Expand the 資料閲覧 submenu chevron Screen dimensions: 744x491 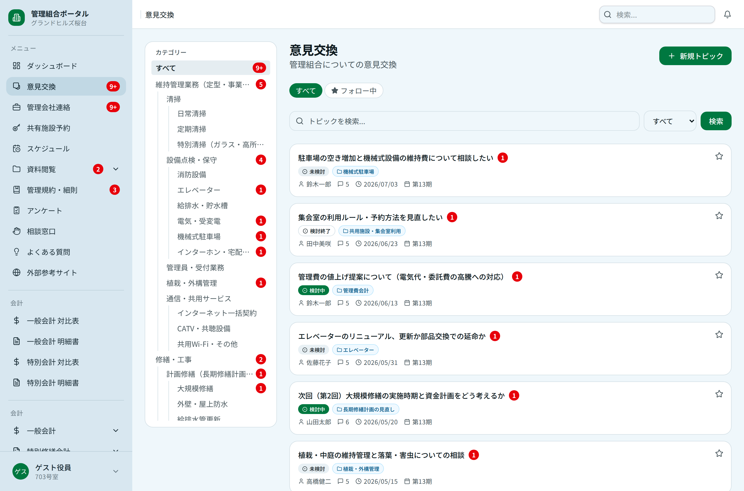(115, 169)
